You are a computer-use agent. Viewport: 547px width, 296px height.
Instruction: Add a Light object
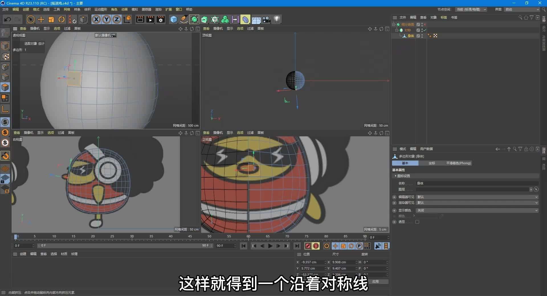coord(277,19)
